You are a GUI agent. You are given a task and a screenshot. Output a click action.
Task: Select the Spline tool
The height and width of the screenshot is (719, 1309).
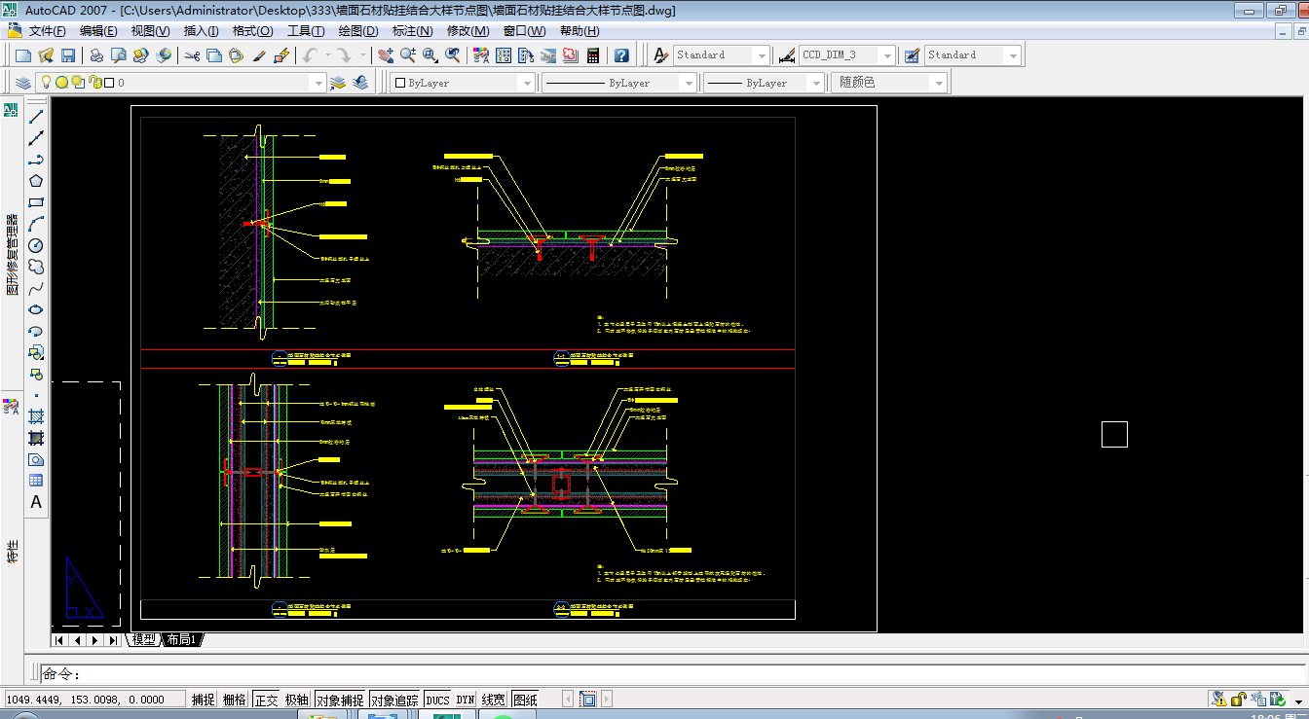pos(36,288)
